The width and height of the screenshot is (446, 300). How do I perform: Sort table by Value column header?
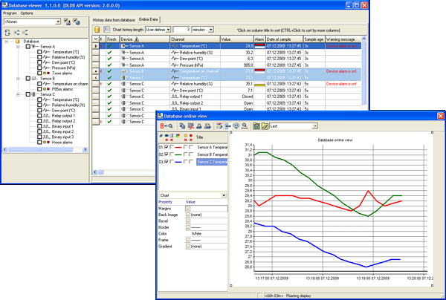237,39
